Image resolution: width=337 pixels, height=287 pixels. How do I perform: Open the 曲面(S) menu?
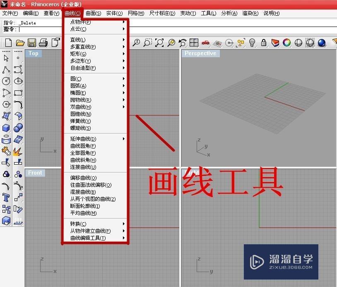click(93, 13)
